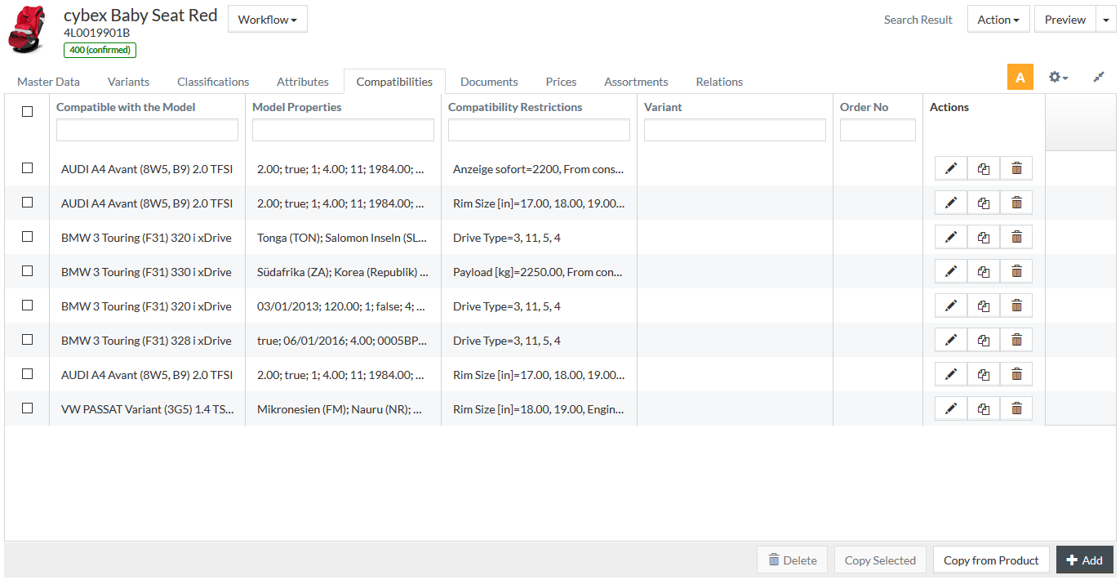
Task: Click the Copy Selected button
Action: click(x=880, y=560)
